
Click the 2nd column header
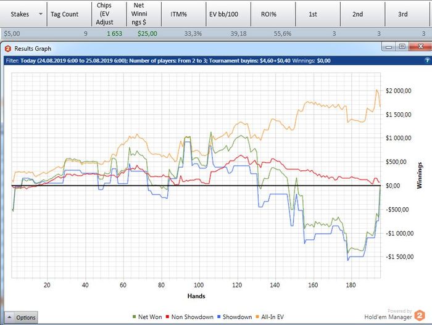[363, 14]
